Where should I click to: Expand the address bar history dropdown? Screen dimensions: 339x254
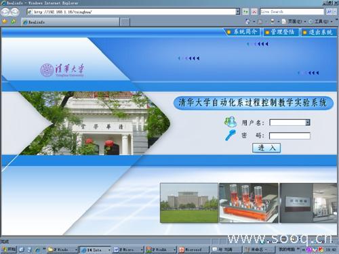click(238, 12)
